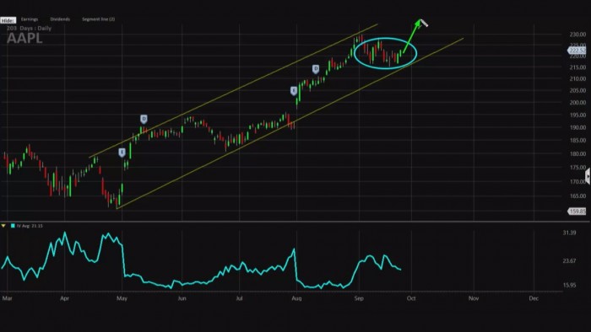
Task: Click the AAPL symbol watermark
Action: pos(24,39)
